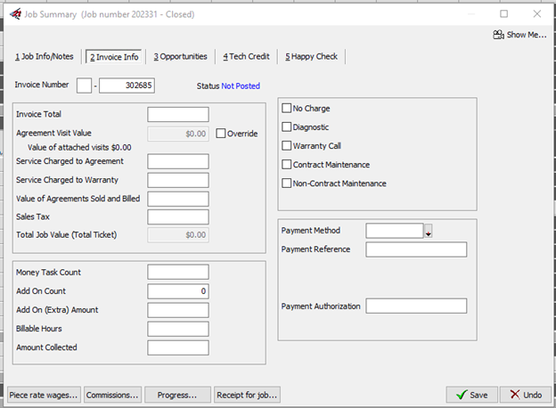This screenshot has width=556, height=408.
Task: Switch to the Job Info/Notes tab
Action: [x=45, y=57]
